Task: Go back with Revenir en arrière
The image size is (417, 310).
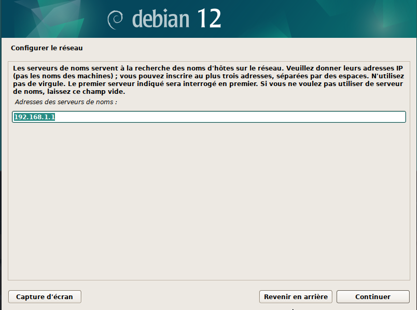Action: point(296,297)
